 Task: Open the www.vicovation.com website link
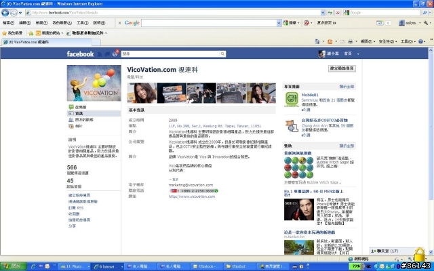191,196
